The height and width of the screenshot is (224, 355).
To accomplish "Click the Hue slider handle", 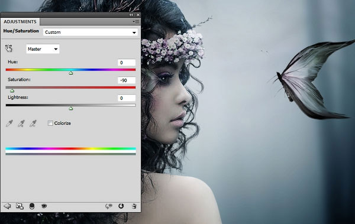I will click(x=71, y=73).
